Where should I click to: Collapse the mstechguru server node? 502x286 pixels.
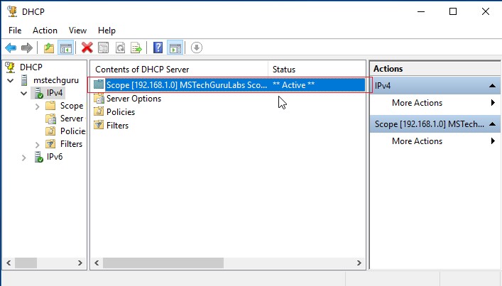tap(10, 80)
